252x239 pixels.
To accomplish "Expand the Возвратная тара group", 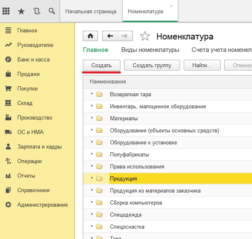I will [92, 94].
